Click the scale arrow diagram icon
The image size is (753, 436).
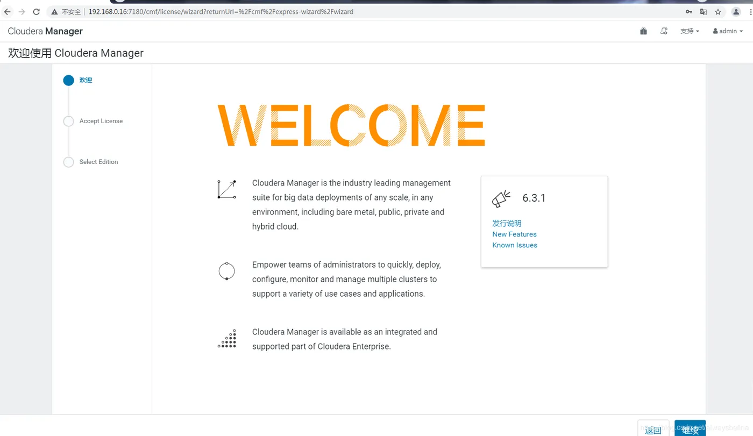click(x=226, y=189)
